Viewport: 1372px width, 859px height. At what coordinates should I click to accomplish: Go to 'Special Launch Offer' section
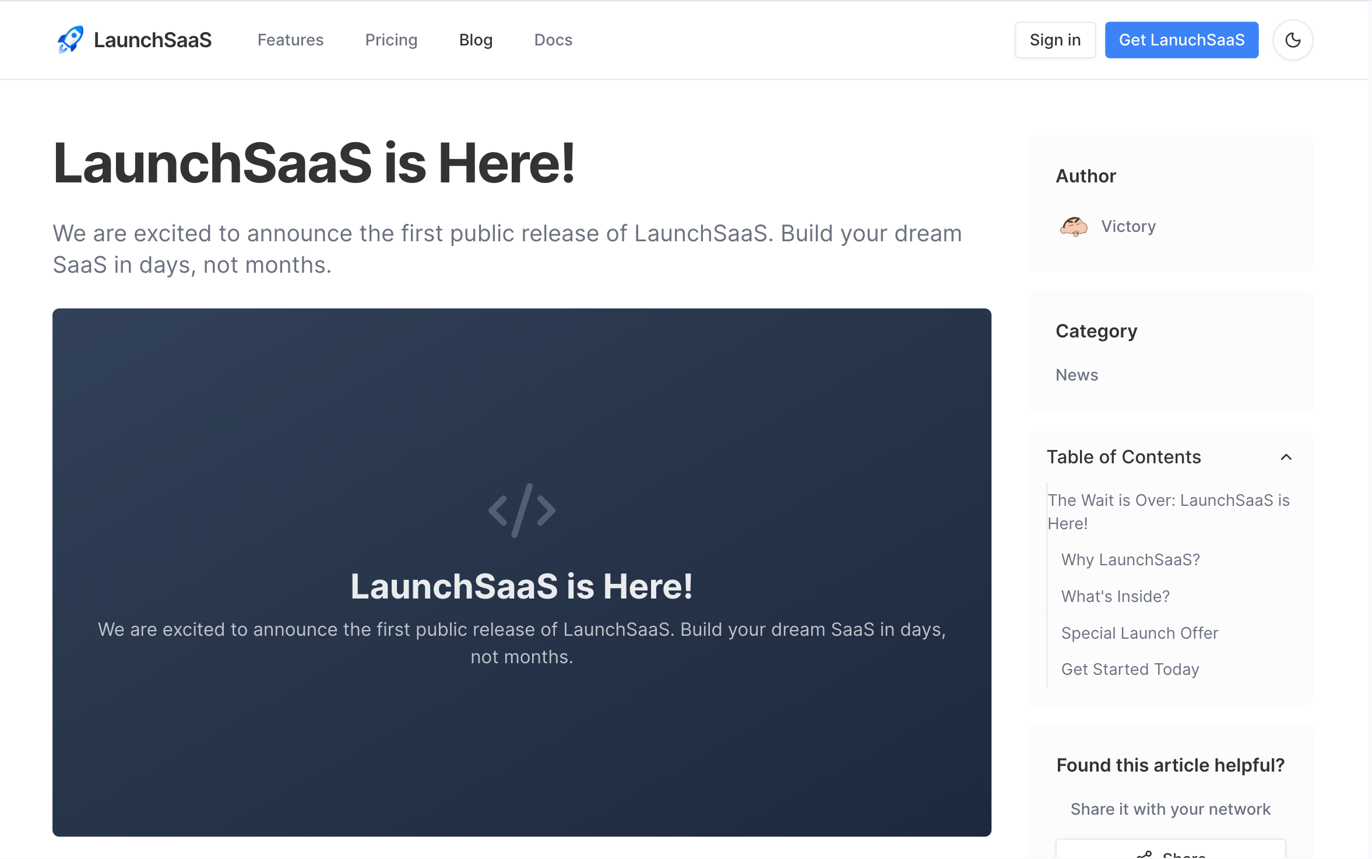1139,633
